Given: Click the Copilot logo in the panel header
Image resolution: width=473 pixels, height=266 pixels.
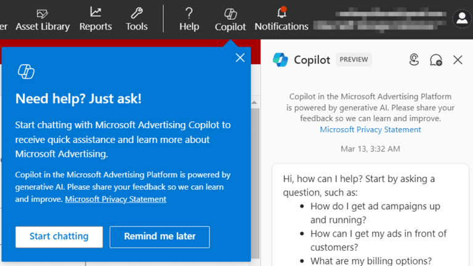Looking at the screenshot, I should click(280, 60).
